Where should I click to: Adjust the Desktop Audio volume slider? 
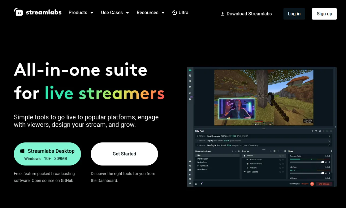[x=307, y=162]
